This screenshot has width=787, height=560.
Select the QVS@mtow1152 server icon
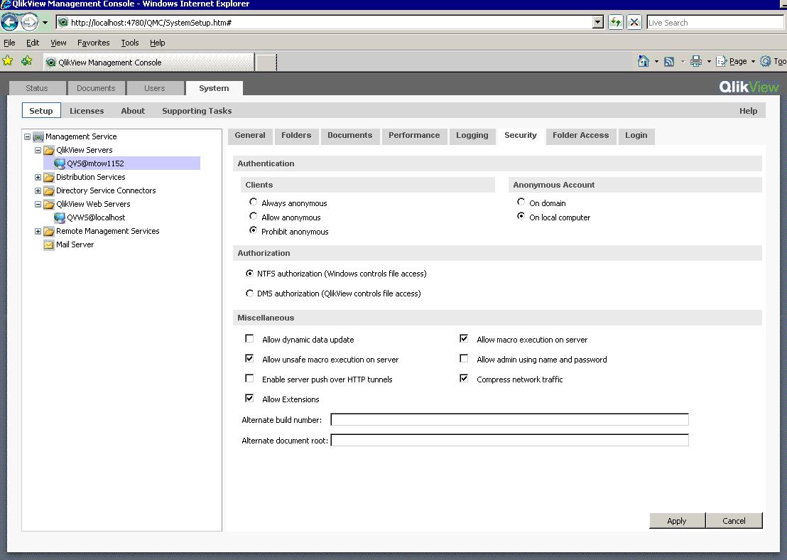(x=59, y=163)
